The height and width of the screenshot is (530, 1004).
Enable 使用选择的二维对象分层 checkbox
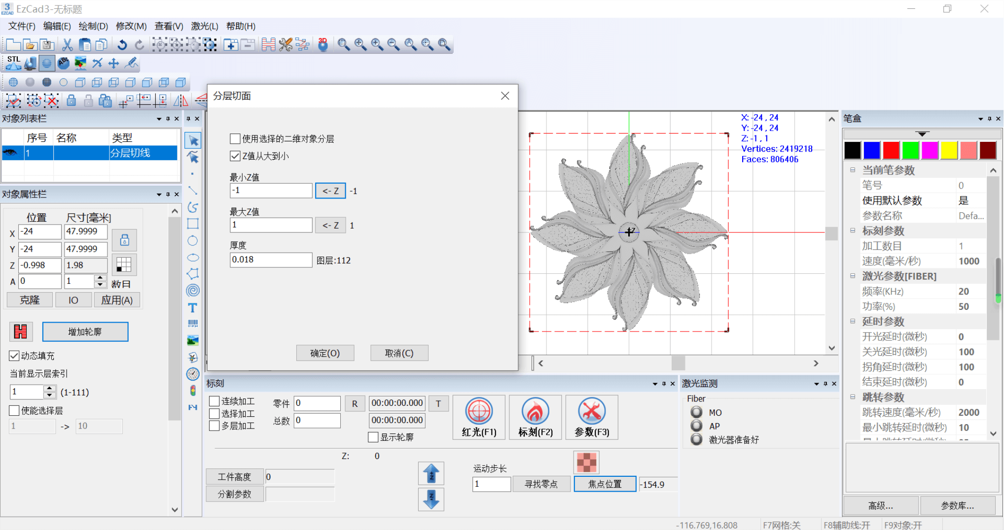(x=235, y=139)
